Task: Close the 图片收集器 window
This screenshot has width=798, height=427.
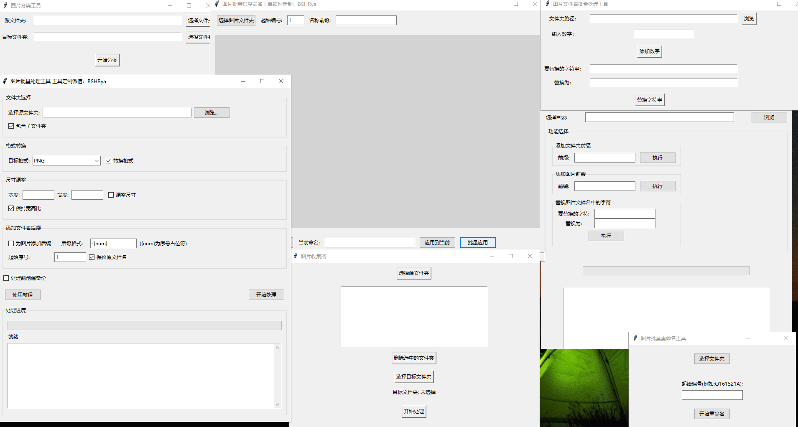Action: [530, 256]
